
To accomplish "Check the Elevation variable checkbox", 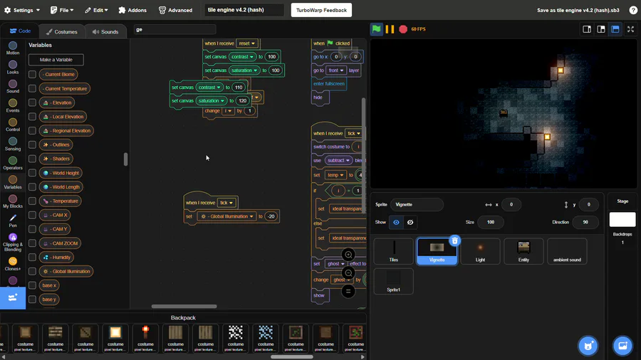I will click(x=32, y=102).
